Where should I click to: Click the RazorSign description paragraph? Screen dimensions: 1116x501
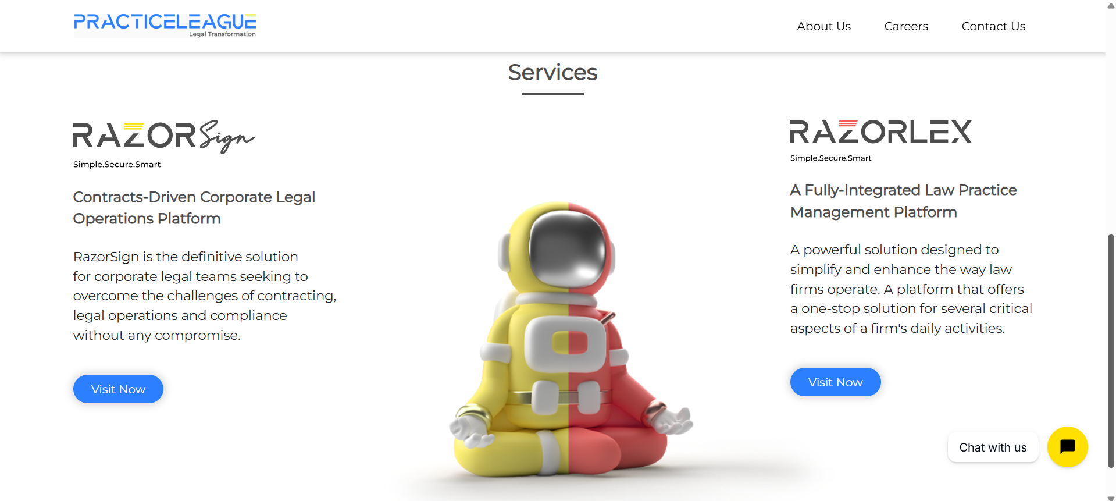pyautogui.click(x=205, y=296)
